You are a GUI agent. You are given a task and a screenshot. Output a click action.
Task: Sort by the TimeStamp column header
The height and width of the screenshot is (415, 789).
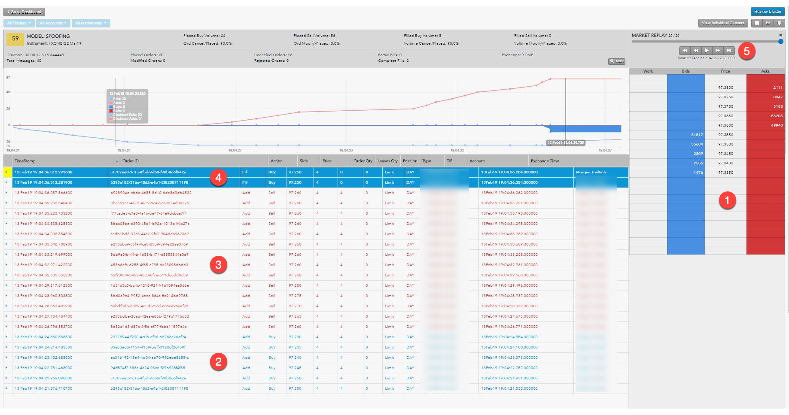tap(25, 161)
